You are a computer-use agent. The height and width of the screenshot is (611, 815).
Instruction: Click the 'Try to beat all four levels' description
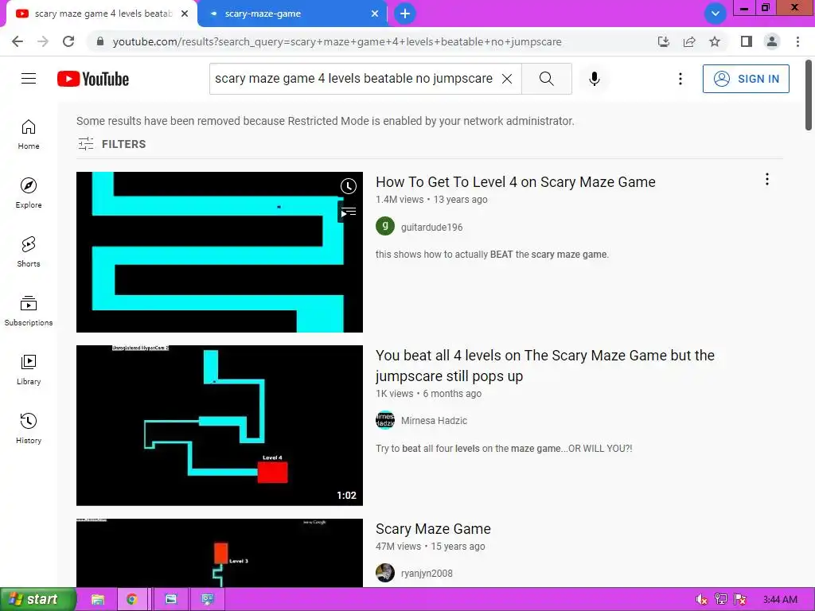tap(504, 449)
